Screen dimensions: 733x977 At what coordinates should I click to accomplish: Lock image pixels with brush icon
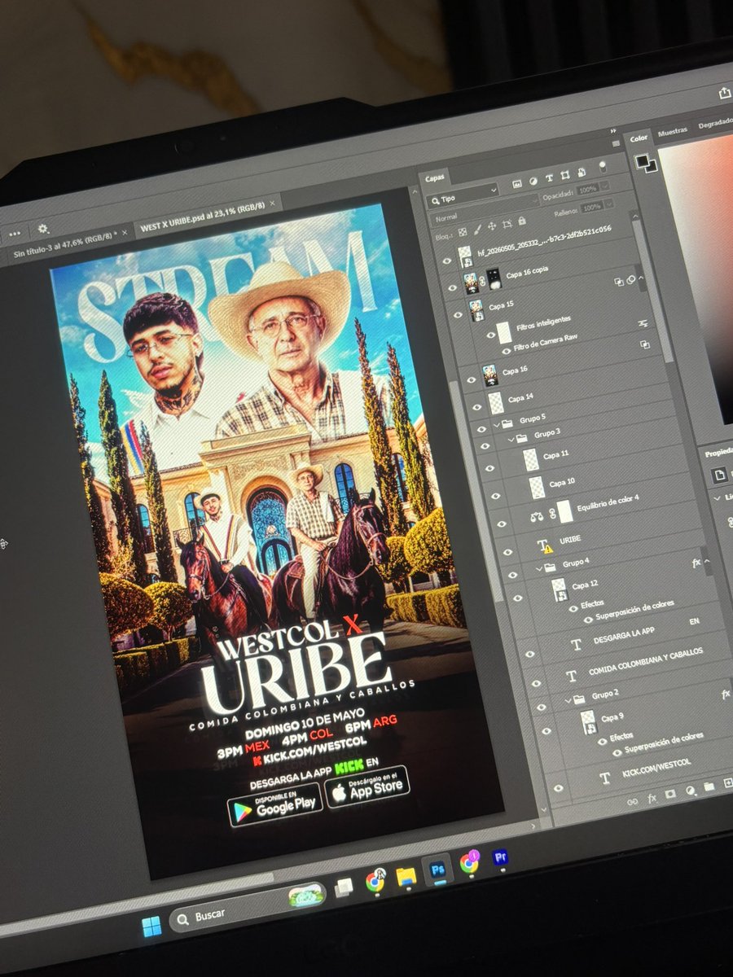(476, 230)
